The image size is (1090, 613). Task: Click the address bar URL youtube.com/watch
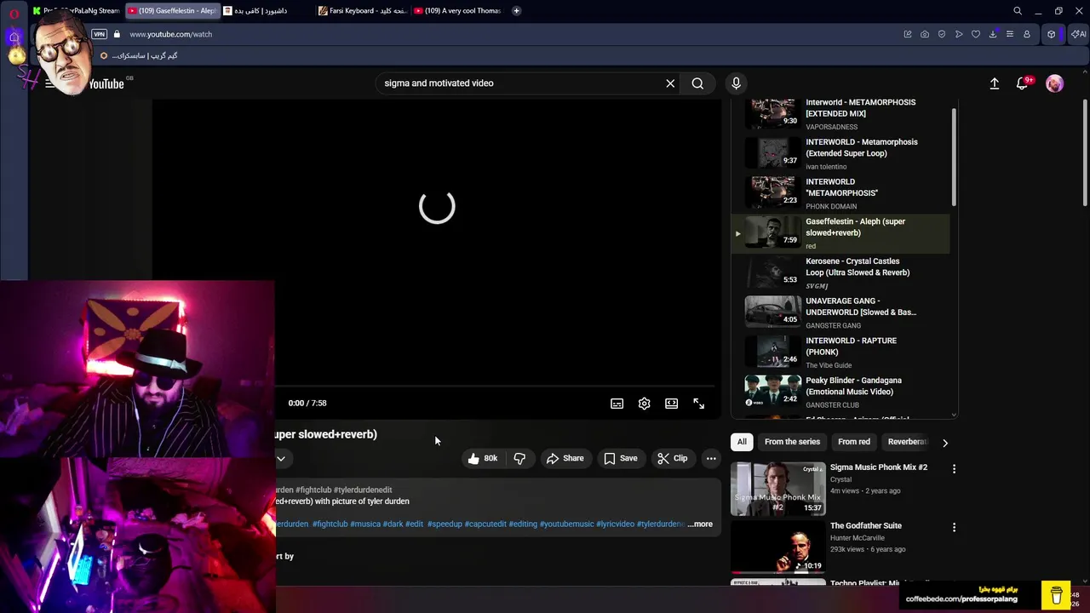[171, 34]
